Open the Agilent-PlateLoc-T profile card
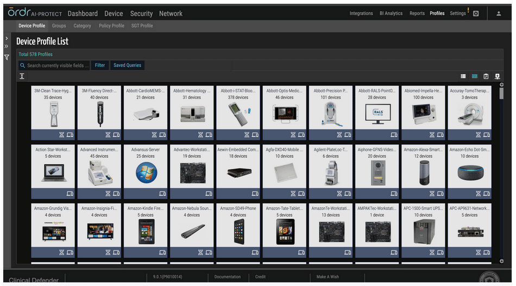 click(x=331, y=171)
